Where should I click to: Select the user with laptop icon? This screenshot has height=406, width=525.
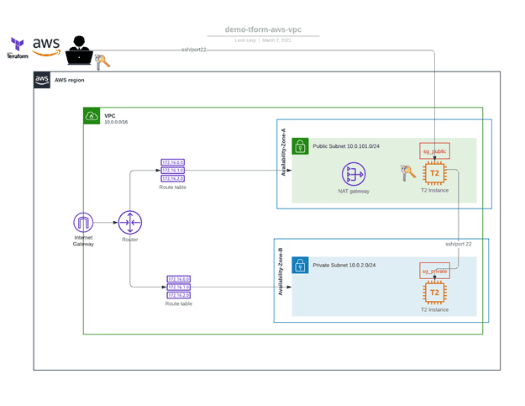[x=79, y=50]
